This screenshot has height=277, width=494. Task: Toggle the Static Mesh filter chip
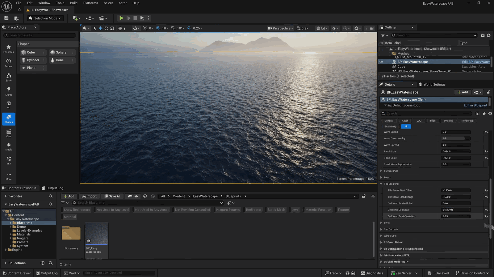click(x=276, y=210)
